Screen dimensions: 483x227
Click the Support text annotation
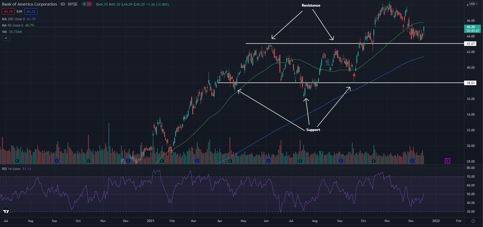pyautogui.click(x=313, y=130)
